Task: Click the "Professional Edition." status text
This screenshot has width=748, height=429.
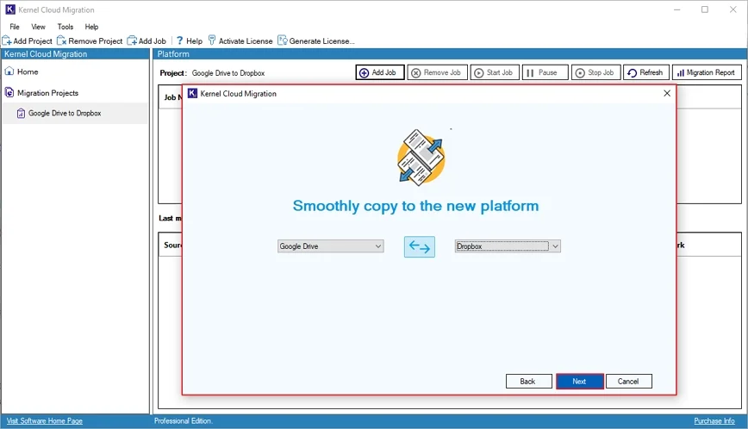Action: [184, 421]
